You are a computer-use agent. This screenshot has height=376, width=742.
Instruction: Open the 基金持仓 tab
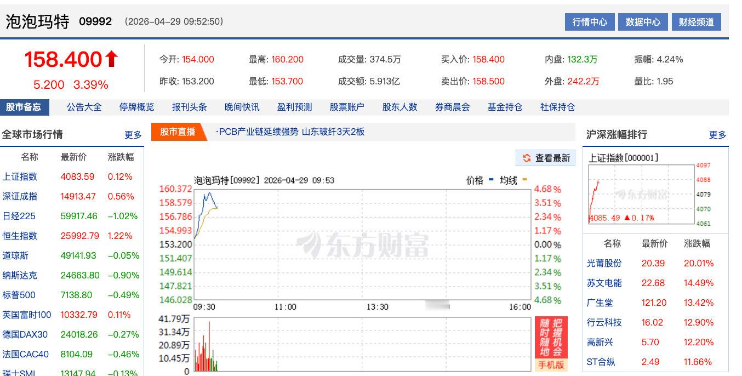tap(505, 107)
